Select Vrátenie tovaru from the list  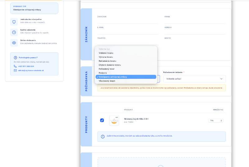coord(126,53)
